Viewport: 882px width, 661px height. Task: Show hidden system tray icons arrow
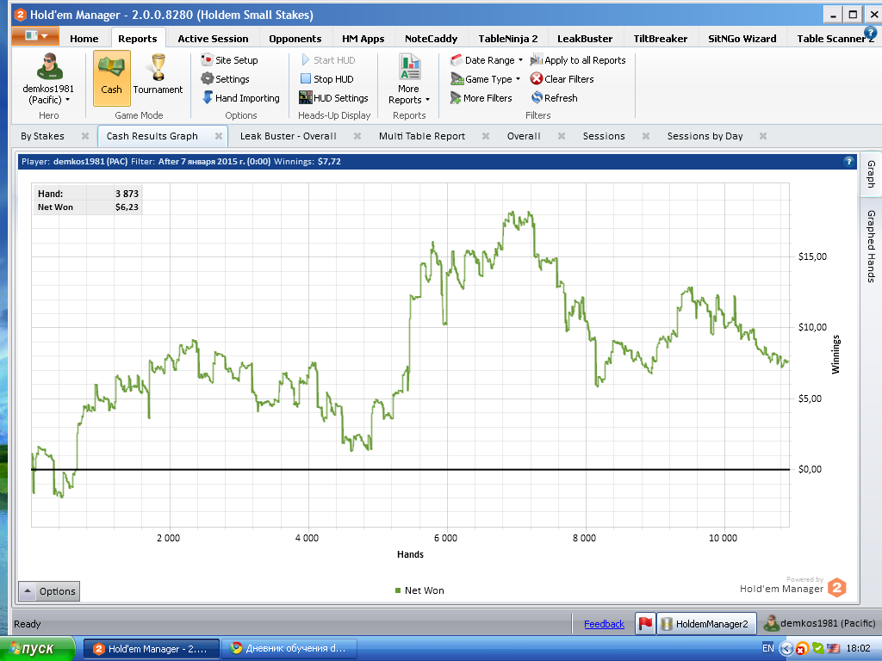pyautogui.click(x=786, y=649)
